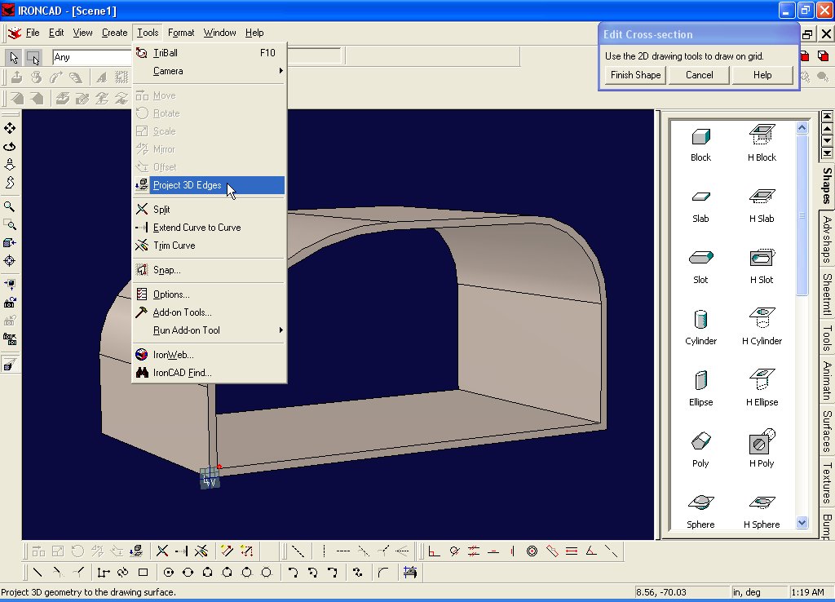Open the Format menu

click(x=181, y=33)
